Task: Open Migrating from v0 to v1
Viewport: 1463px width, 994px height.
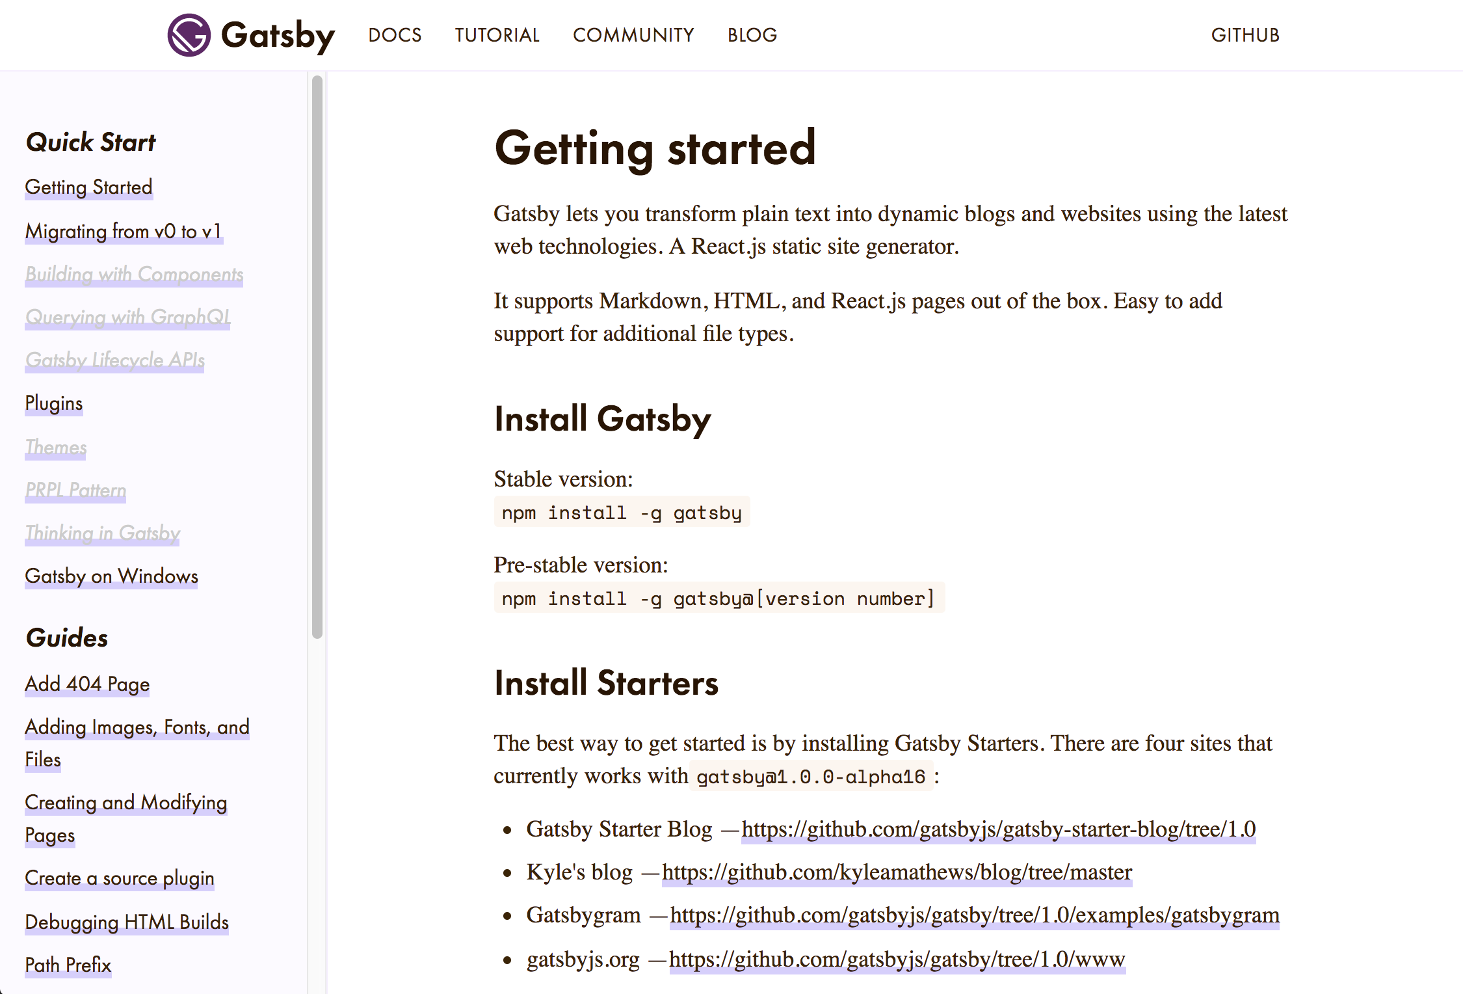Action: pyautogui.click(x=124, y=232)
